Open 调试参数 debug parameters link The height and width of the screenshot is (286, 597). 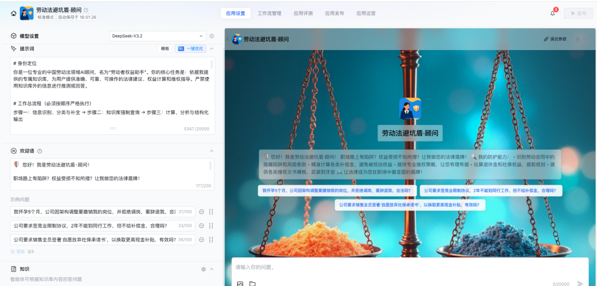pos(555,39)
